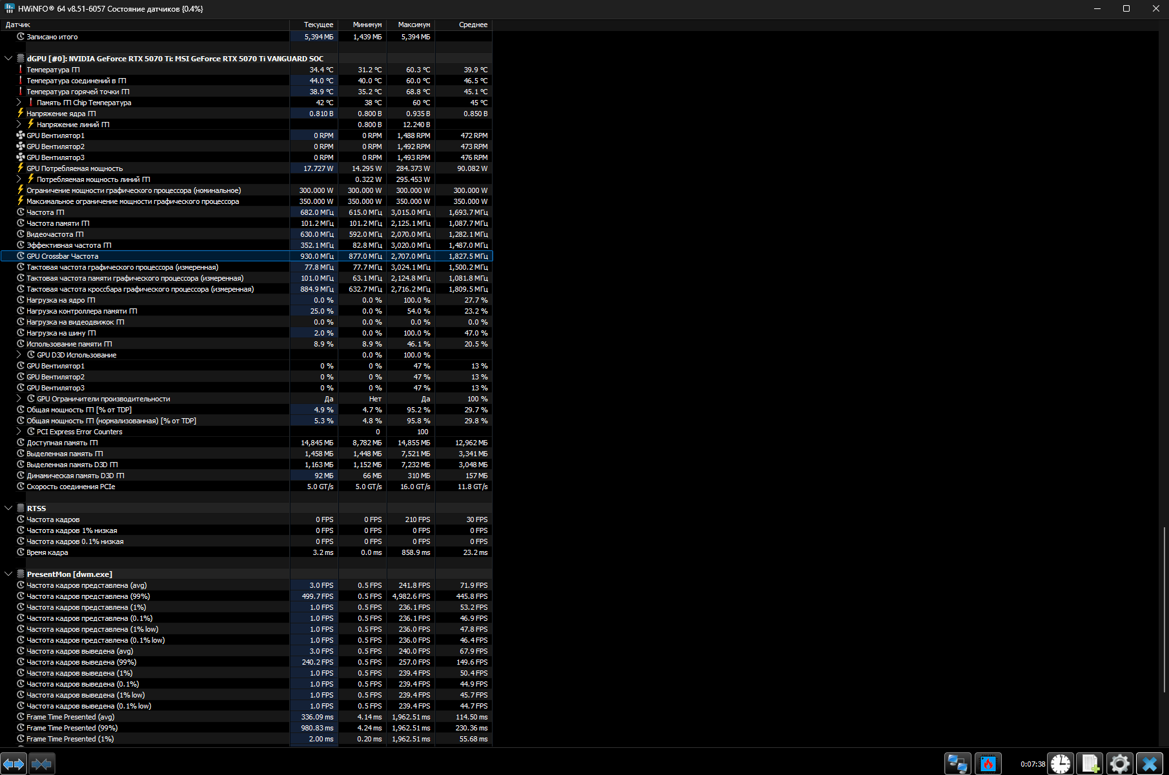Expand Память ГП Chip Температура row
This screenshot has width=1169, height=775.
pos(19,103)
